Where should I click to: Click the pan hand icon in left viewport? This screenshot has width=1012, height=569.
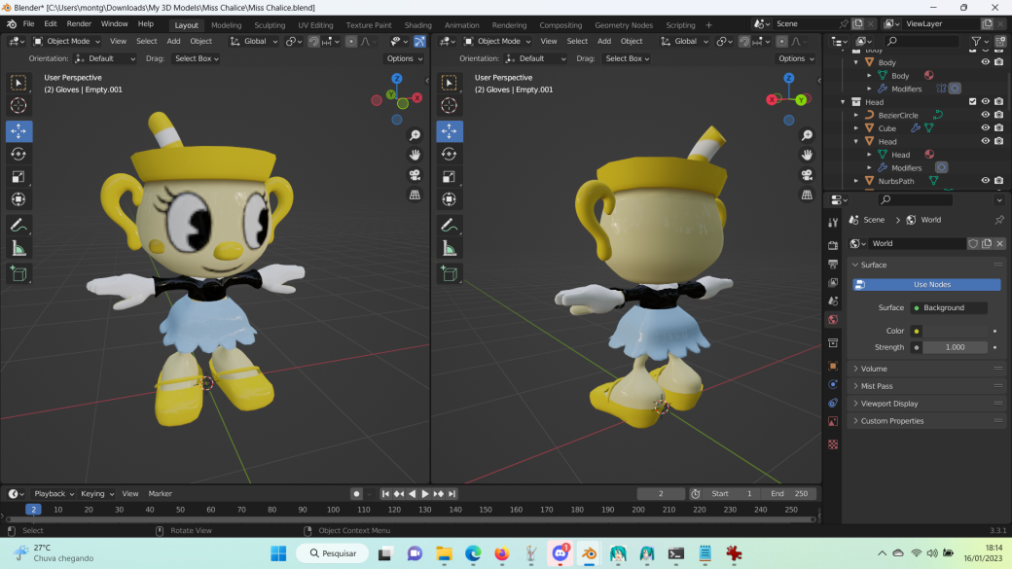(x=415, y=155)
